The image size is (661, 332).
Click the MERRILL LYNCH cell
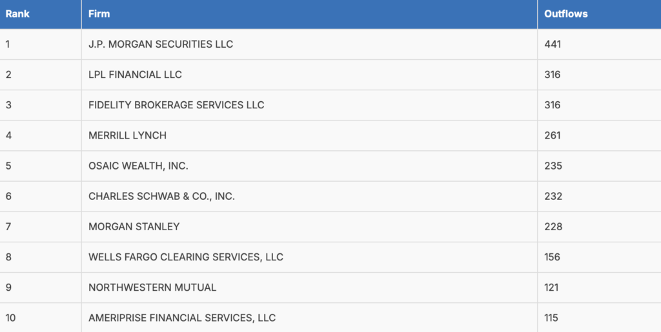(309, 135)
